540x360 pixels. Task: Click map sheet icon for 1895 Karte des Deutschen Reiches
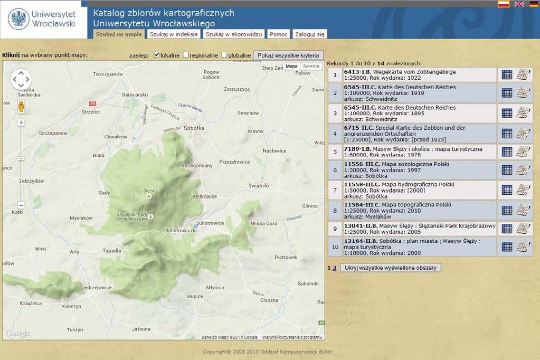(x=523, y=113)
